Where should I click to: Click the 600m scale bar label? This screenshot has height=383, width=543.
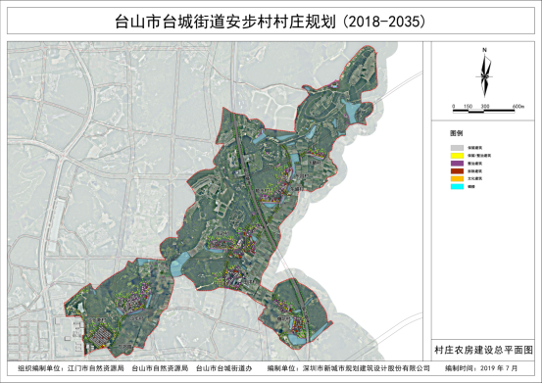pyautogui.click(x=518, y=106)
